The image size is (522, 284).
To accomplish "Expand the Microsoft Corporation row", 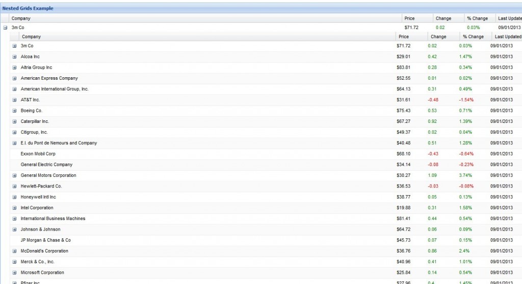I will pyautogui.click(x=14, y=272).
